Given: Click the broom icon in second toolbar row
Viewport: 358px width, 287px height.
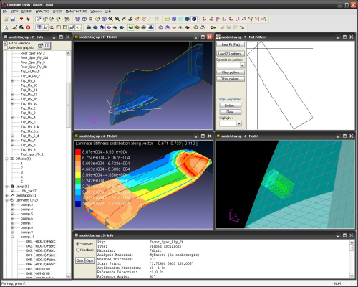Looking at the screenshot, I should [x=14, y=27].
